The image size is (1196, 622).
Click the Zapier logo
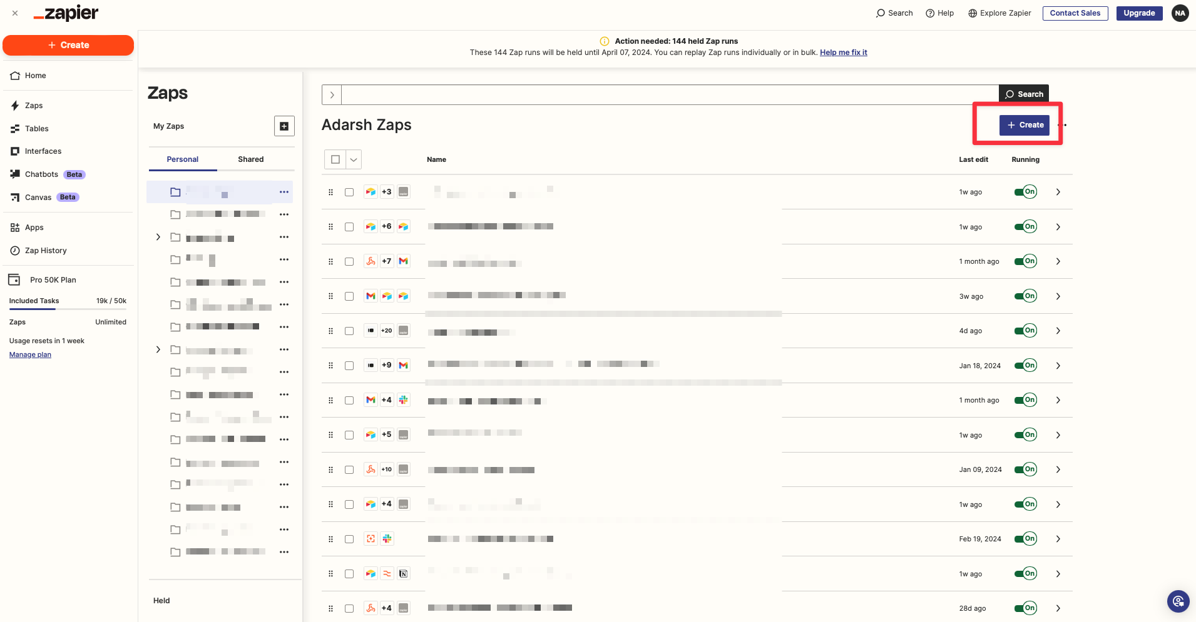tap(66, 13)
